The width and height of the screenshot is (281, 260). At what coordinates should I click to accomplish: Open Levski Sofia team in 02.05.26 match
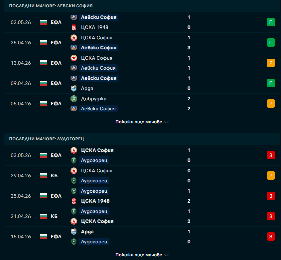pyautogui.click(x=98, y=17)
